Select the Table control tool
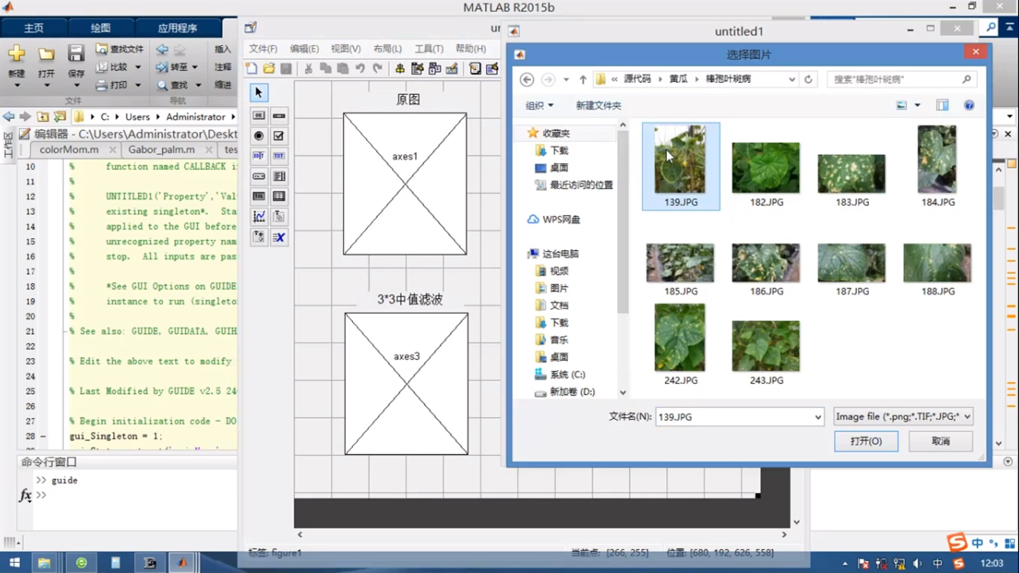This screenshot has width=1019, height=573. tap(279, 196)
